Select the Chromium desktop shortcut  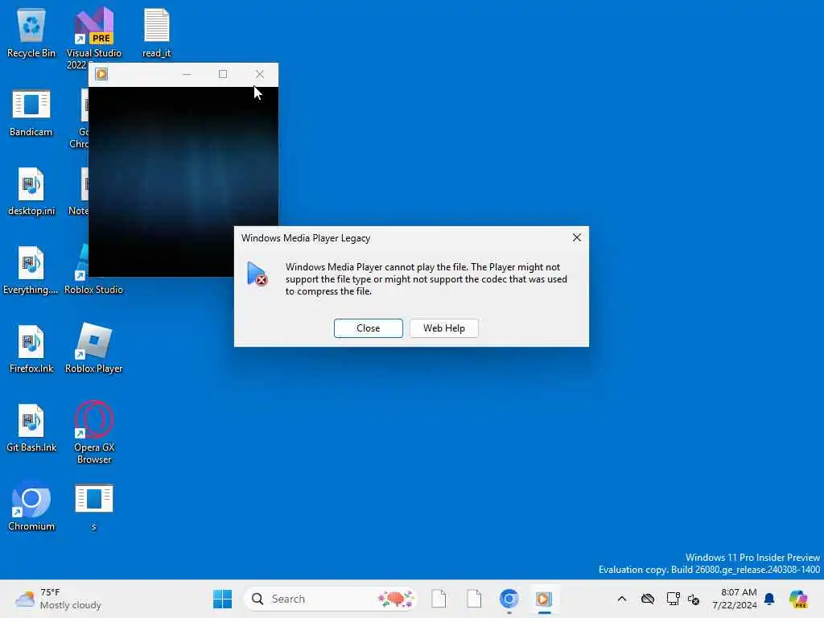click(31, 506)
